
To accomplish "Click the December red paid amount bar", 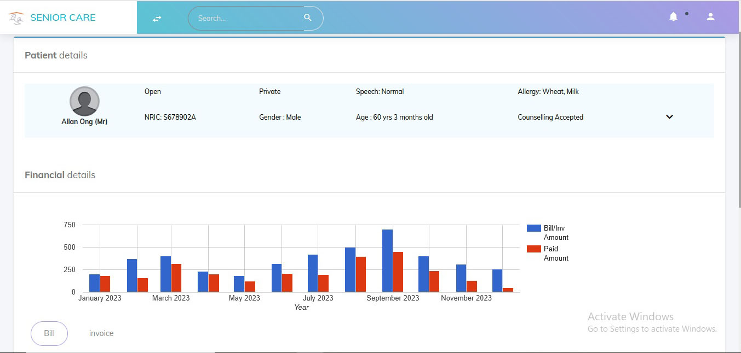I will (508, 290).
